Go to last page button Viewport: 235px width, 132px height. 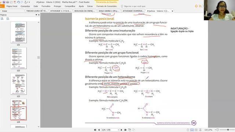click(x=125, y=130)
